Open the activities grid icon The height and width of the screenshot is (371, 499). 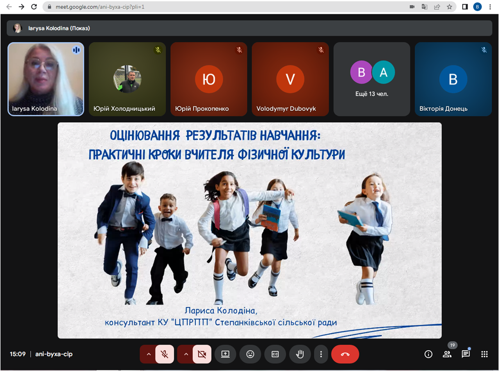click(484, 354)
